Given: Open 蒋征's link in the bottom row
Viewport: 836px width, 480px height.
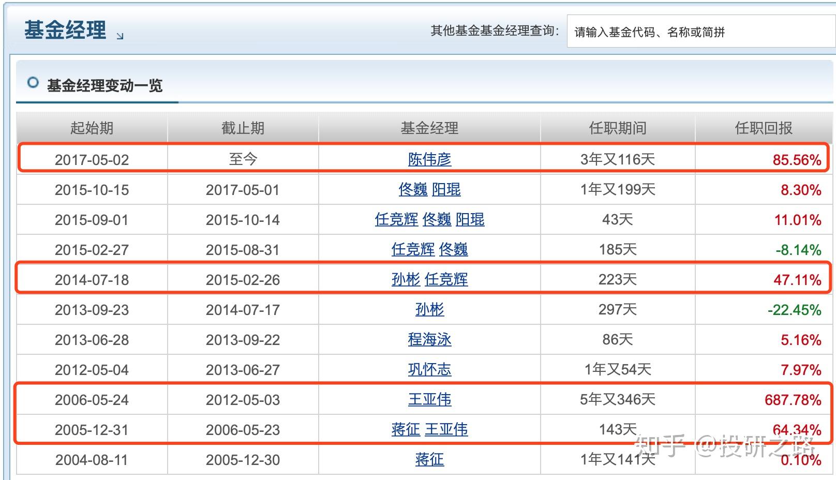Looking at the screenshot, I should coord(429,459).
